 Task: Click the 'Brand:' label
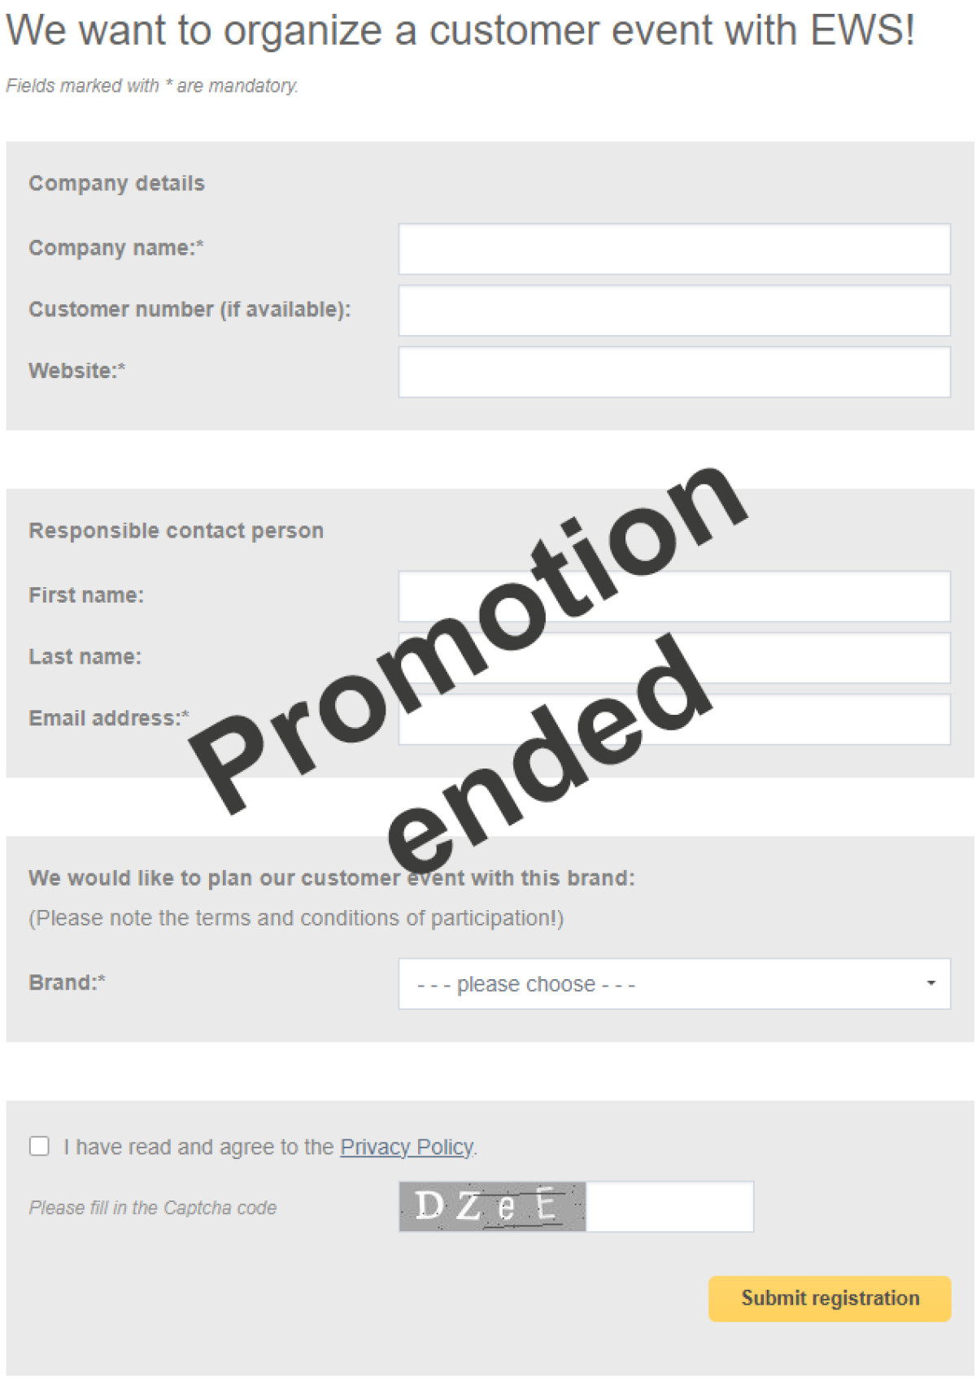tap(68, 982)
